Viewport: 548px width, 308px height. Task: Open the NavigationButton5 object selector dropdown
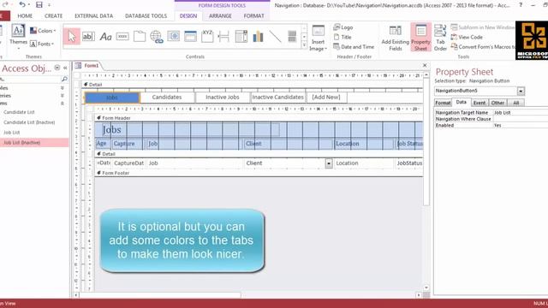point(521,92)
